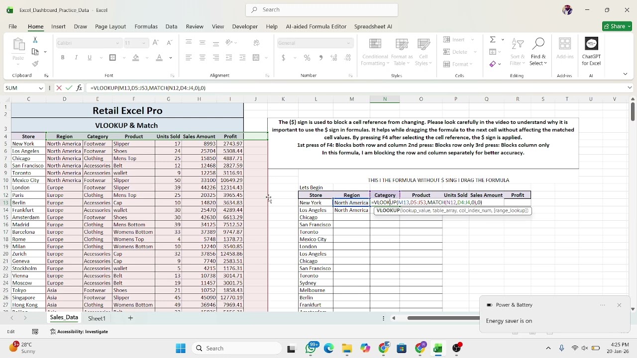Image resolution: width=637 pixels, height=358 pixels.
Task: Click the Share button
Action: tap(617, 26)
